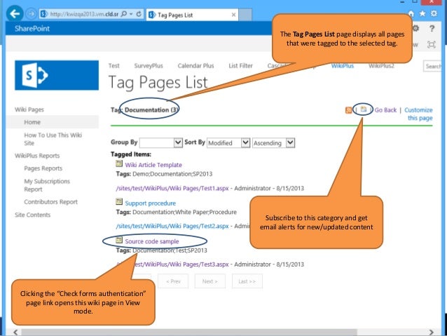Click the Next pagination button
447x336 pixels.
click(x=209, y=281)
